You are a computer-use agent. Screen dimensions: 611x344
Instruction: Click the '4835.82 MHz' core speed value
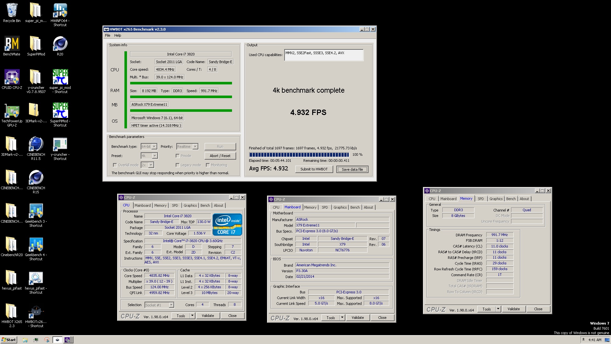[x=159, y=276]
